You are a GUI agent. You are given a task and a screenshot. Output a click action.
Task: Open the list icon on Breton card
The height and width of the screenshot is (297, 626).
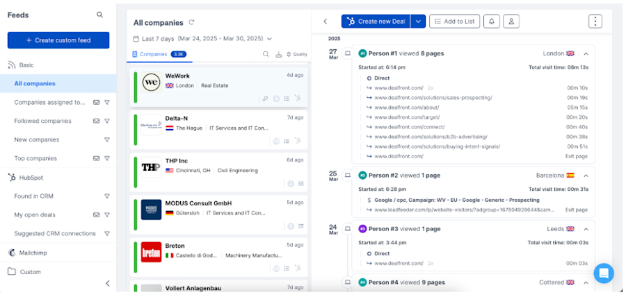[287, 269]
